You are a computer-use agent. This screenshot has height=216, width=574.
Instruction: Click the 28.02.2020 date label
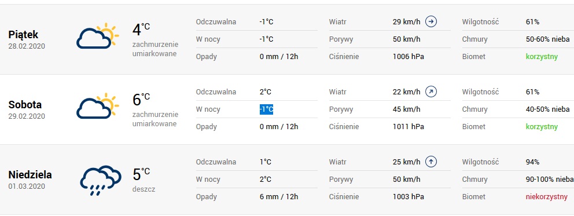click(x=27, y=46)
